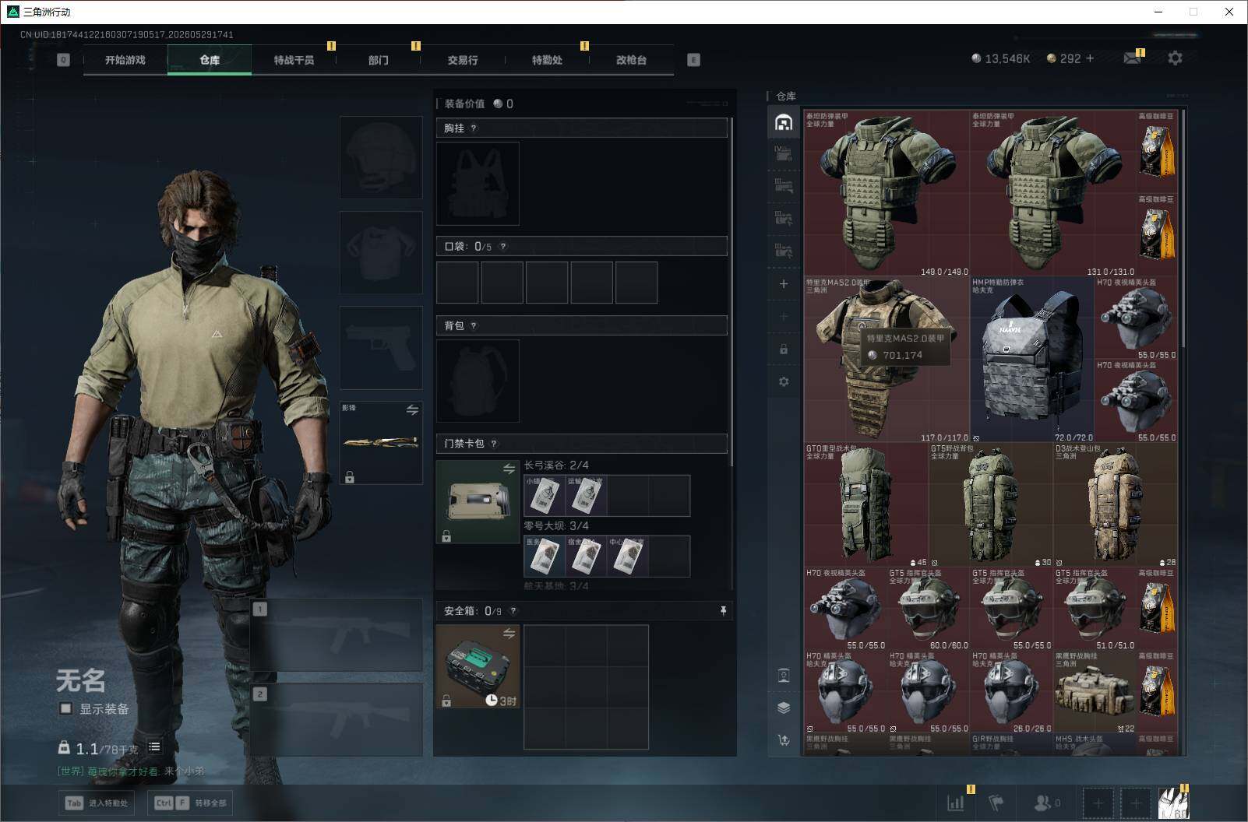
Task: Select the GT5野战背包 backpack
Action: pyautogui.click(x=990, y=505)
